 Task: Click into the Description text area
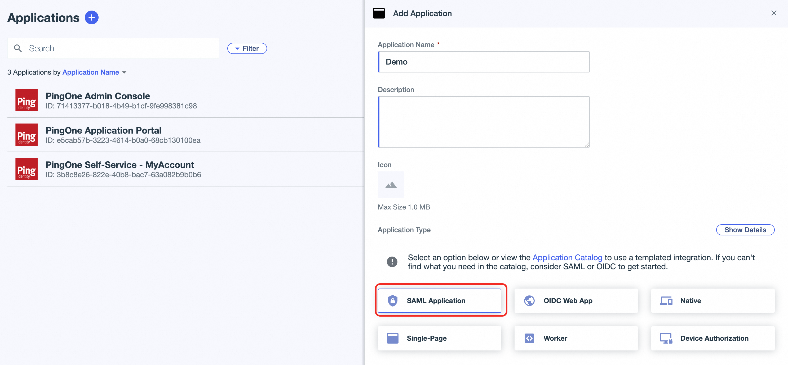(484, 122)
